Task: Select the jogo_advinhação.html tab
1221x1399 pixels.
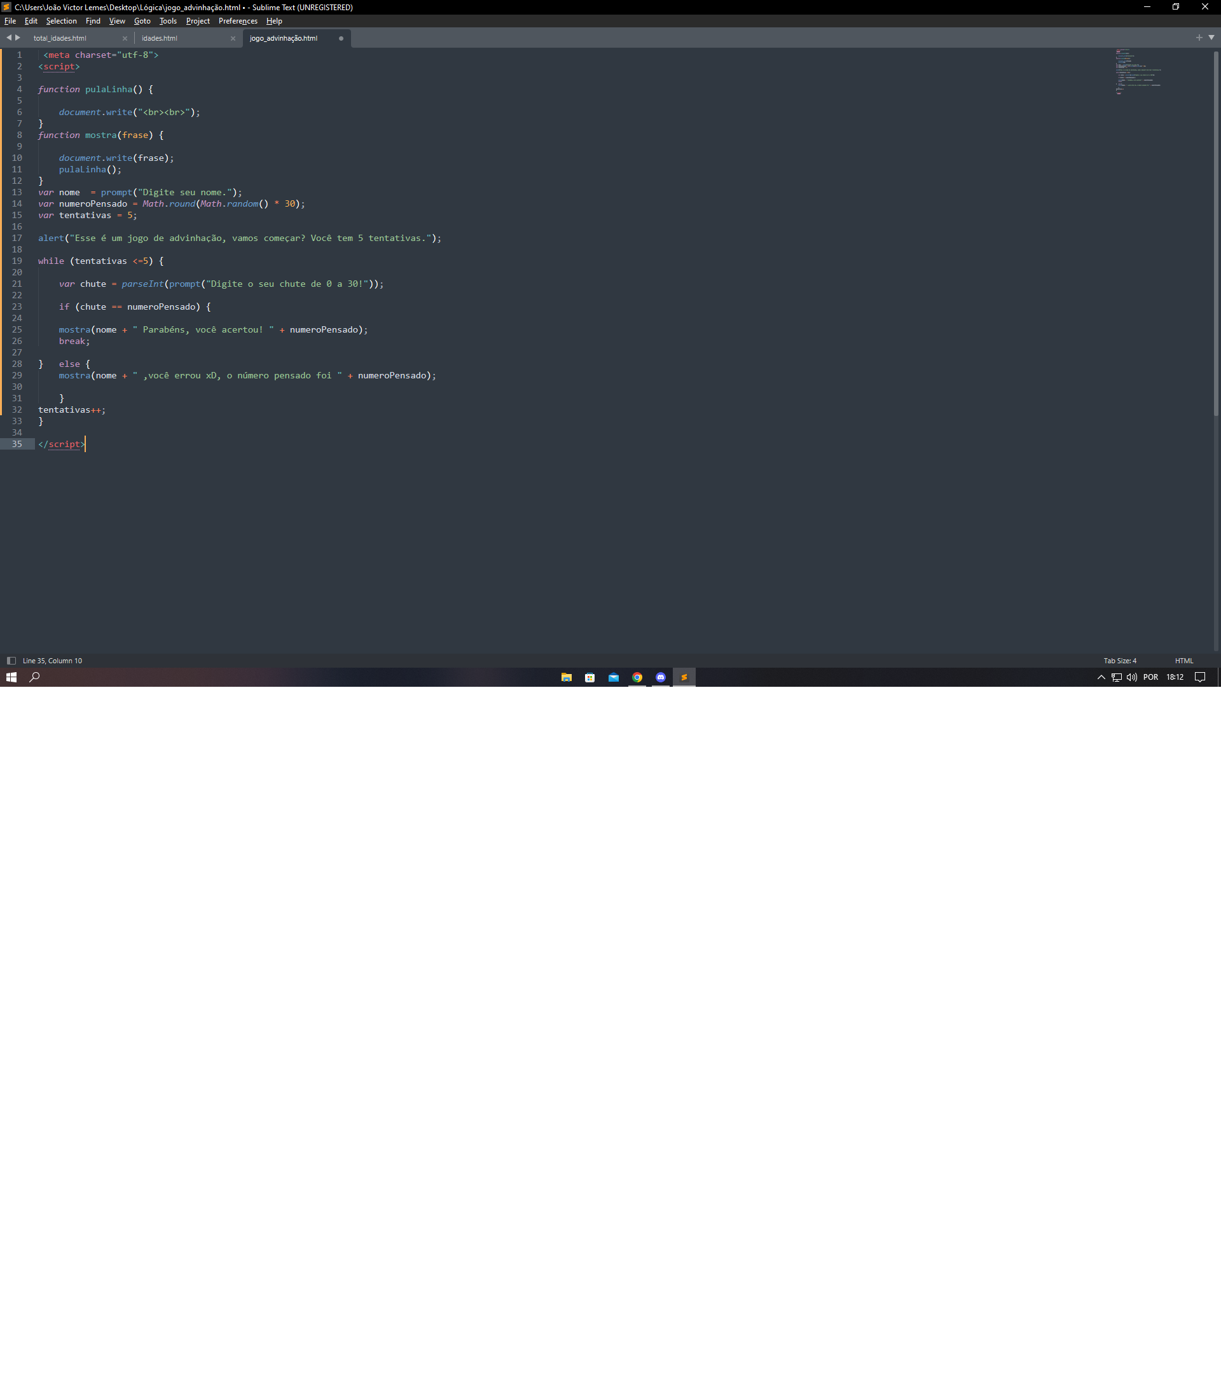Action: [284, 38]
